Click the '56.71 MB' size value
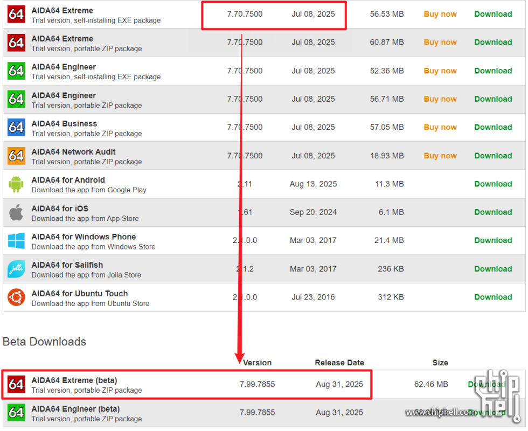This screenshot has width=528, height=431. pyautogui.click(x=387, y=99)
